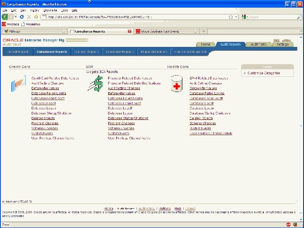
Task: Close the Compliance Reports browser tab
Action: (130, 31)
